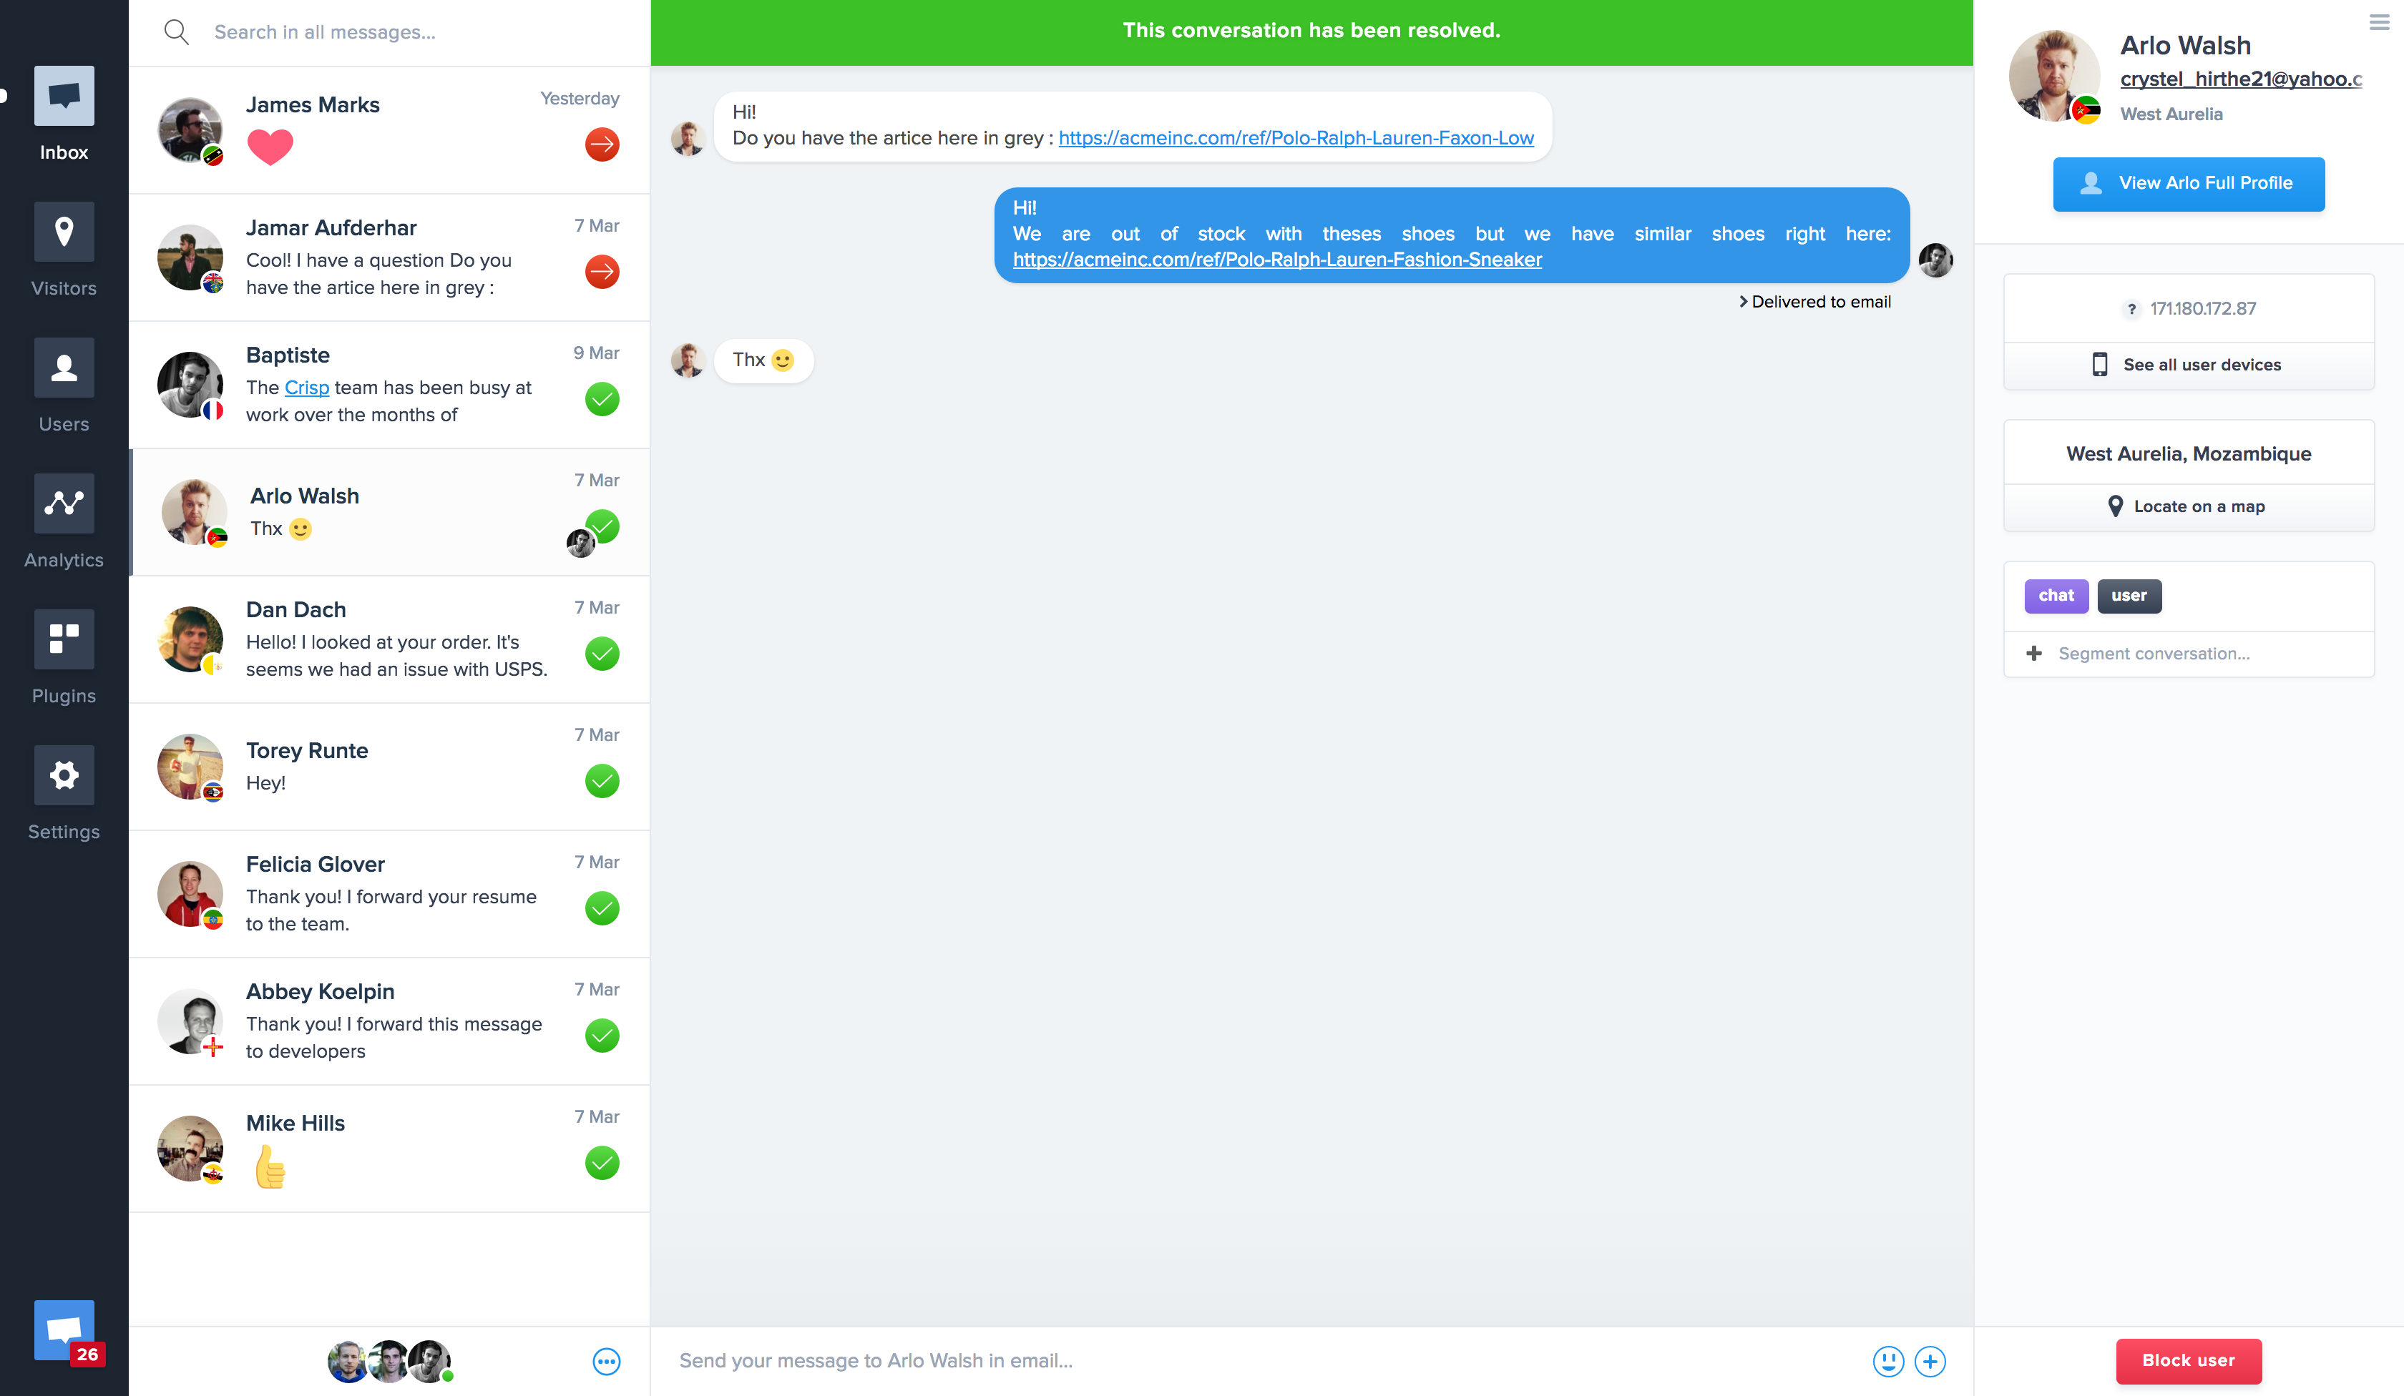The height and width of the screenshot is (1396, 2404).
Task: Open the Settings panel icon
Action: tap(63, 775)
